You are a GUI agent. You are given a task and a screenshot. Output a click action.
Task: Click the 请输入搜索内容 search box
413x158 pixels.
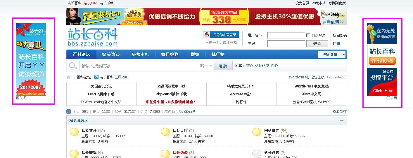coord(139,66)
